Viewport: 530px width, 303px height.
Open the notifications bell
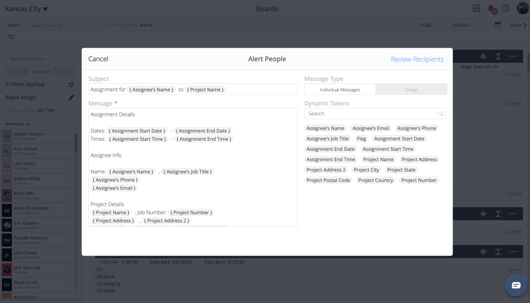pos(491,9)
